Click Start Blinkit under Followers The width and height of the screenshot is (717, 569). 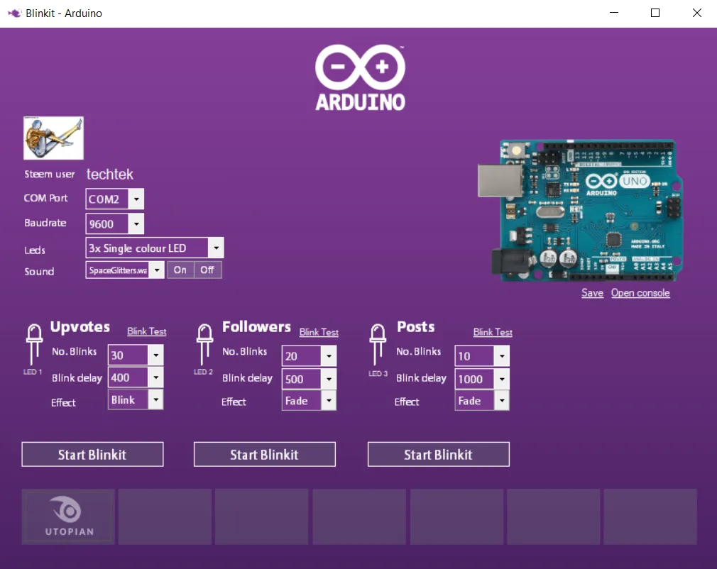click(x=264, y=454)
